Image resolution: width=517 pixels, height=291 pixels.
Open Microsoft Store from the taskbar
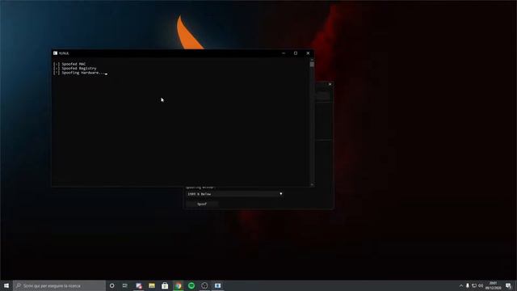pos(165,285)
